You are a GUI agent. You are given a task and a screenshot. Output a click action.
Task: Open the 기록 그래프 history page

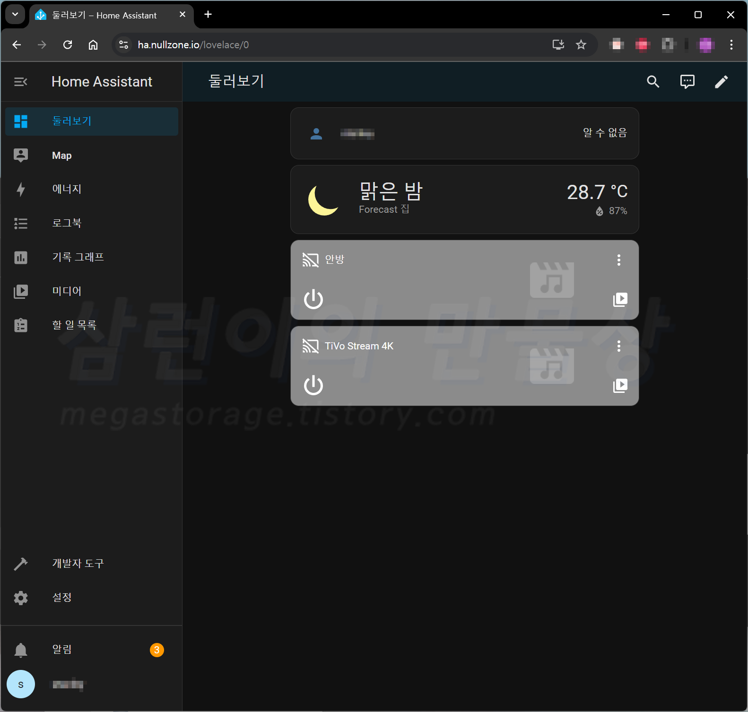point(92,258)
